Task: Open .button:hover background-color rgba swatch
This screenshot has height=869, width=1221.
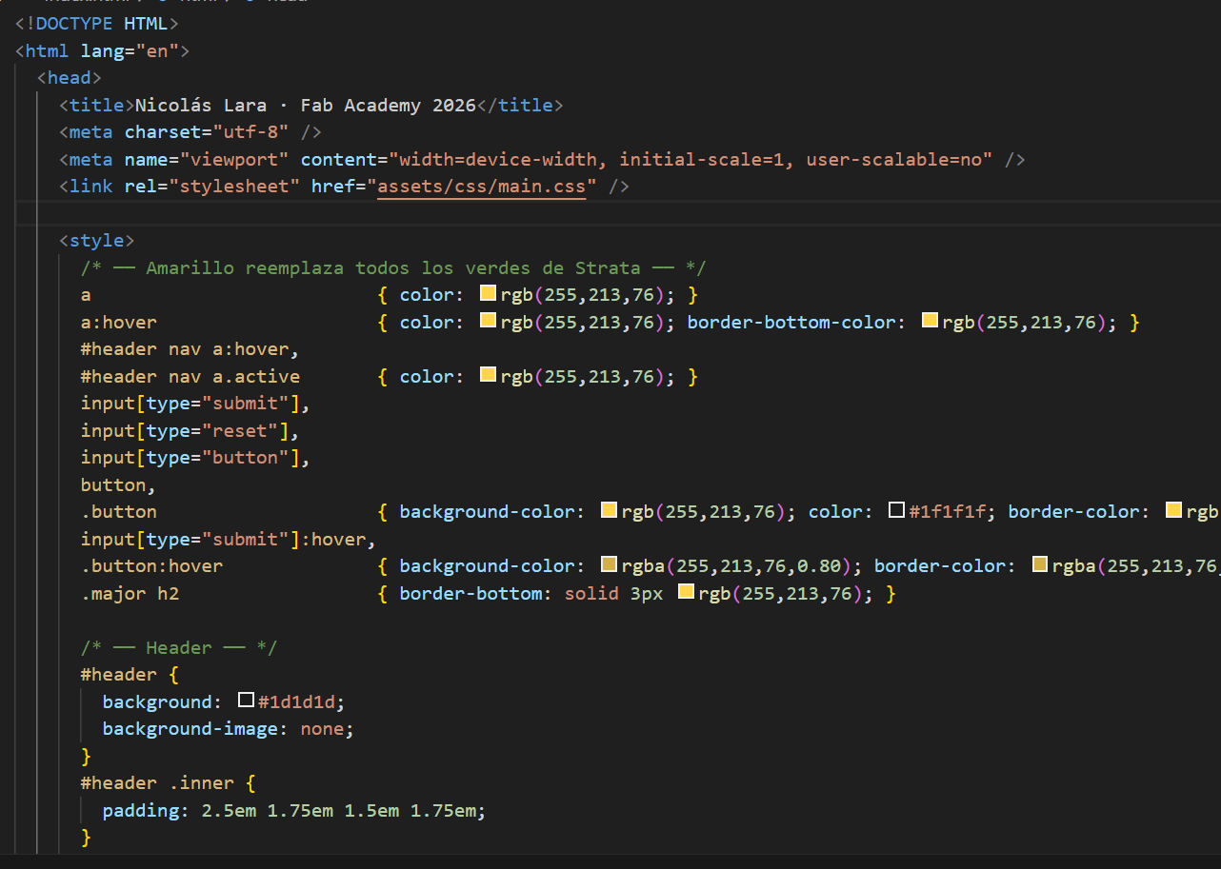Action: (610, 565)
